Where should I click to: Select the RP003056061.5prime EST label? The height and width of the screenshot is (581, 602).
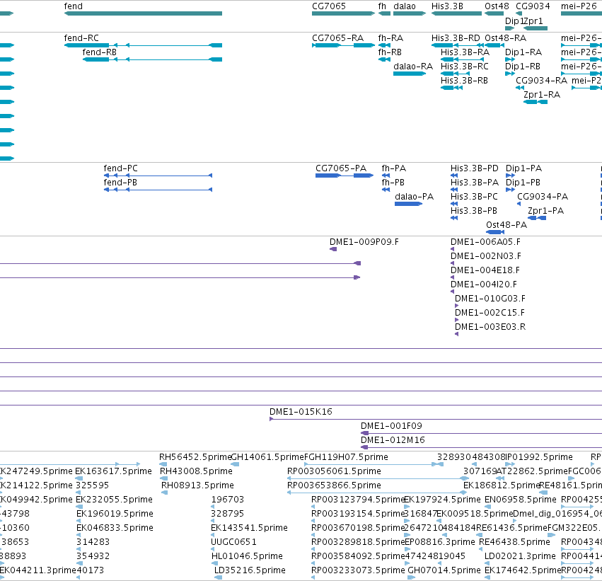tap(334, 471)
